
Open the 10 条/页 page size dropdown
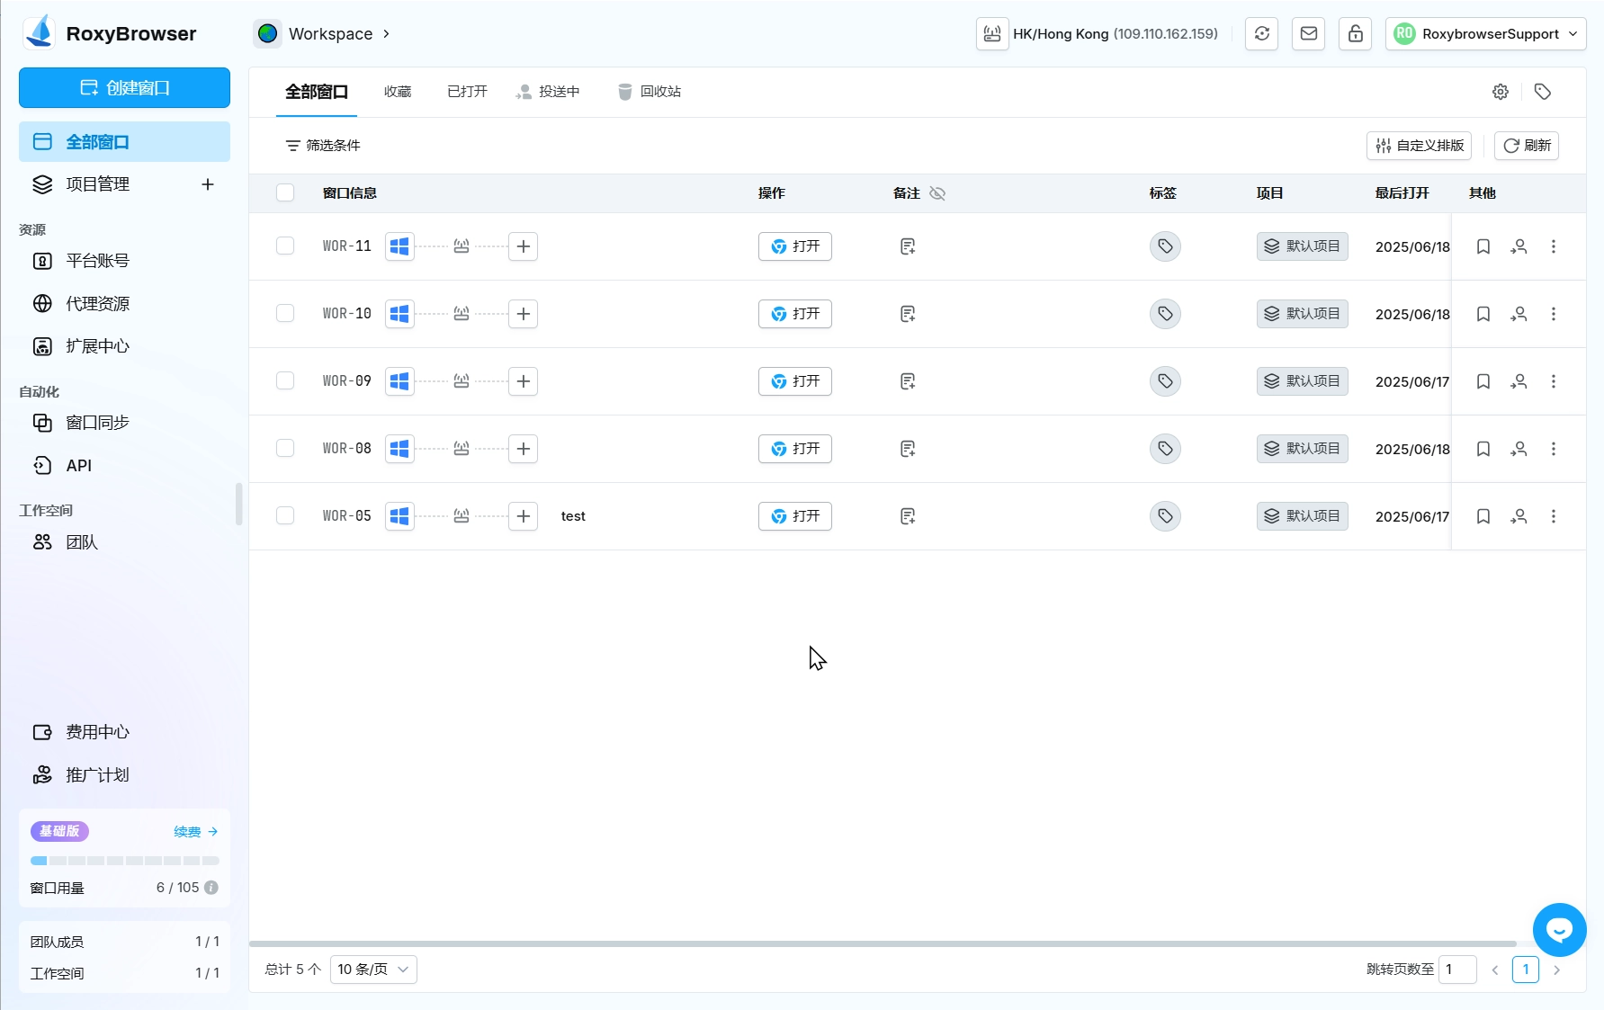coord(373,970)
